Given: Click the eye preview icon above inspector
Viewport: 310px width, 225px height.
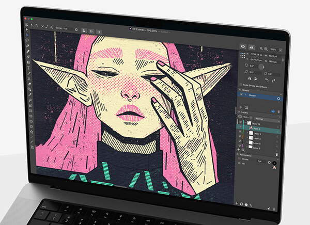Looking at the screenshot, I should (243, 46).
